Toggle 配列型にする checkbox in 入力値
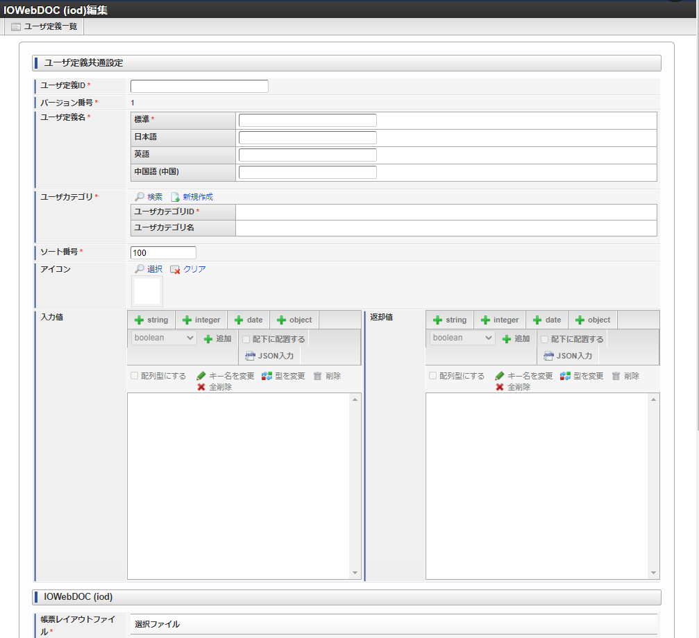 [x=134, y=376]
